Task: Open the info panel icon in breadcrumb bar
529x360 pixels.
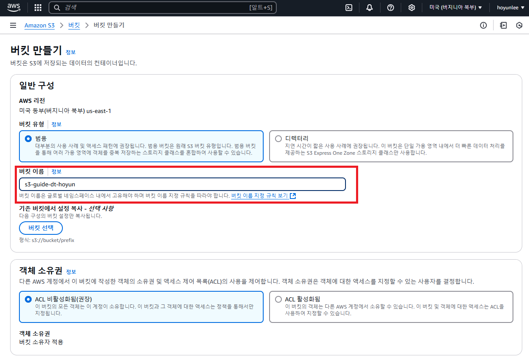Action: pyautogui.click(x=483, y=25)
